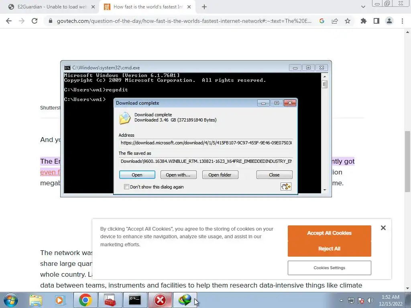Select the fastest Internet network tab

[147, 7]
